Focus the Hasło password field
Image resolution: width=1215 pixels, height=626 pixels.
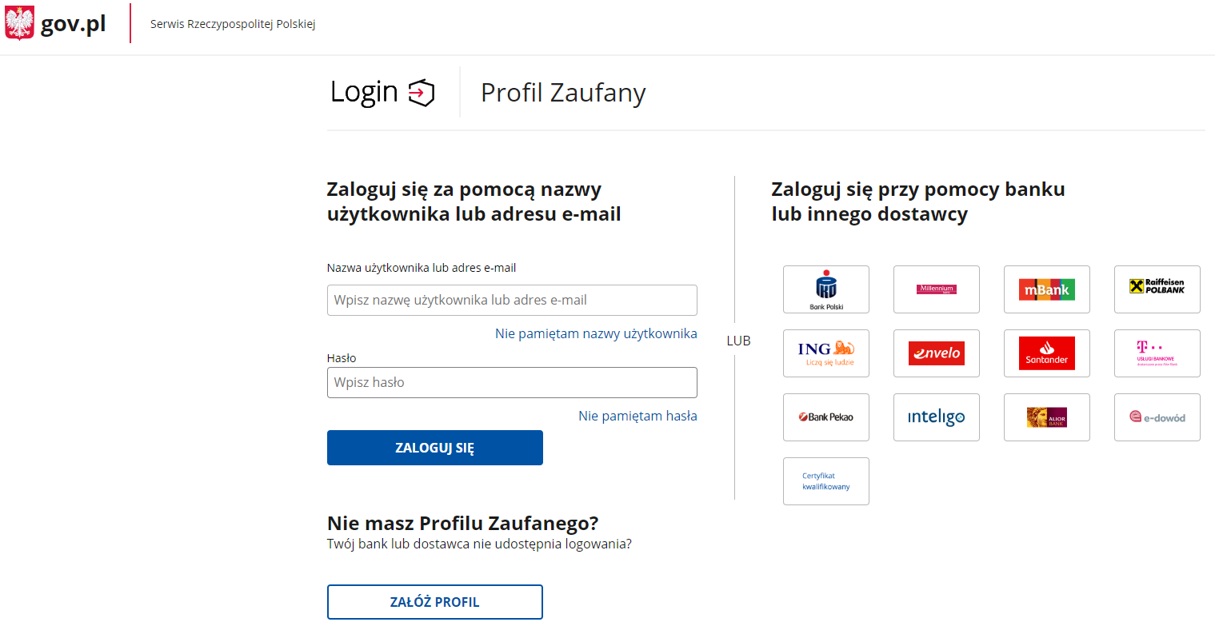tap(512, 382)
